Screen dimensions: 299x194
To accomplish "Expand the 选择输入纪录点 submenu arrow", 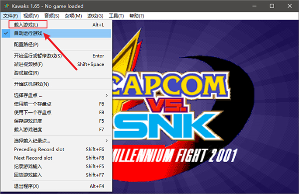I will [107, 141].
